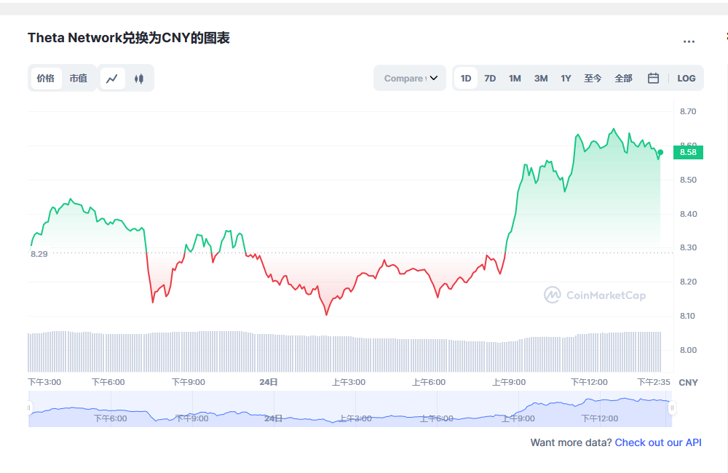Image resolution: width=728 pixels, height=473 pixels.
Task: Select the 市值 (market cap) tab
Action: click(x=78, y=79)
